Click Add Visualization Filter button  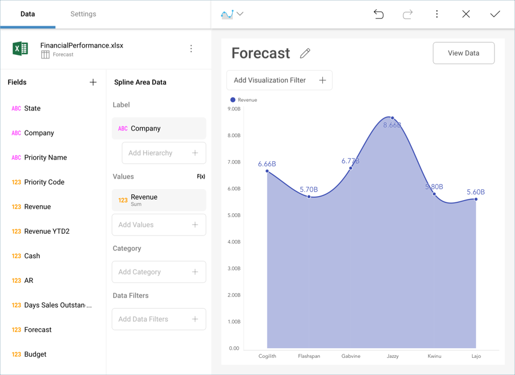pyautogui.click(x=279, y=81)
